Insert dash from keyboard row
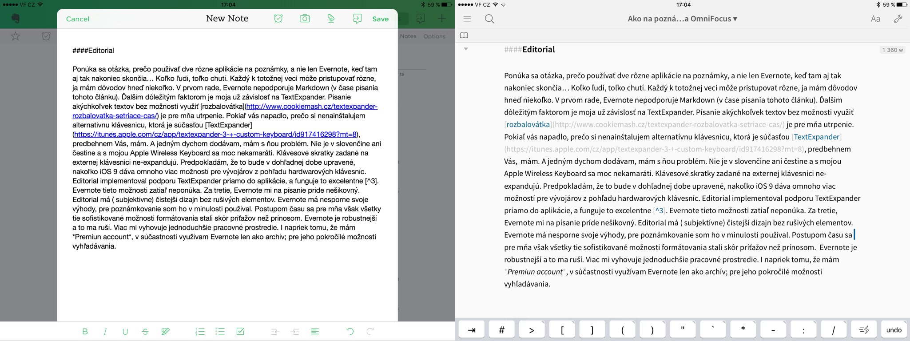The height and width of the screenshot is (341, 910). 773,330
